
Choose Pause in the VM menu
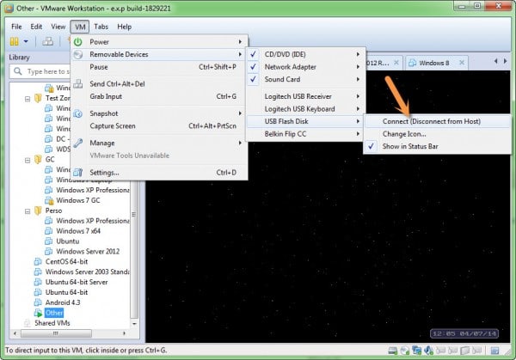tap(159, 67)
